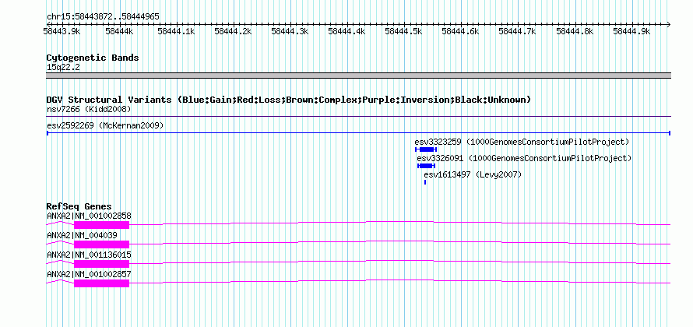Select variant esv1613497 (Levy2007) label
The height and width of the screenshot is (327, 693).
(473, 175)
